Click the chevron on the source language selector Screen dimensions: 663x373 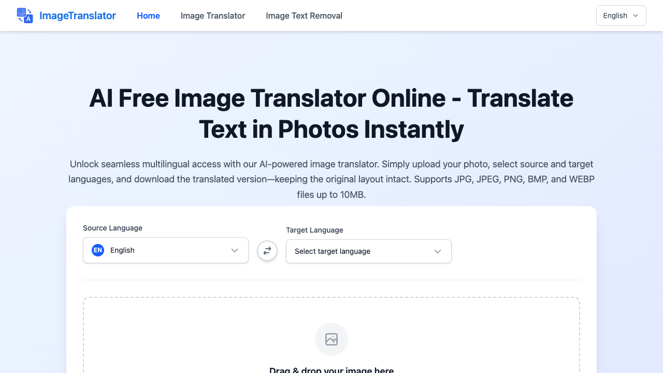[x=234, y=250]
